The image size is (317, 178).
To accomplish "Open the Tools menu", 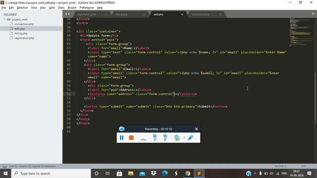I will click(61, 8).
